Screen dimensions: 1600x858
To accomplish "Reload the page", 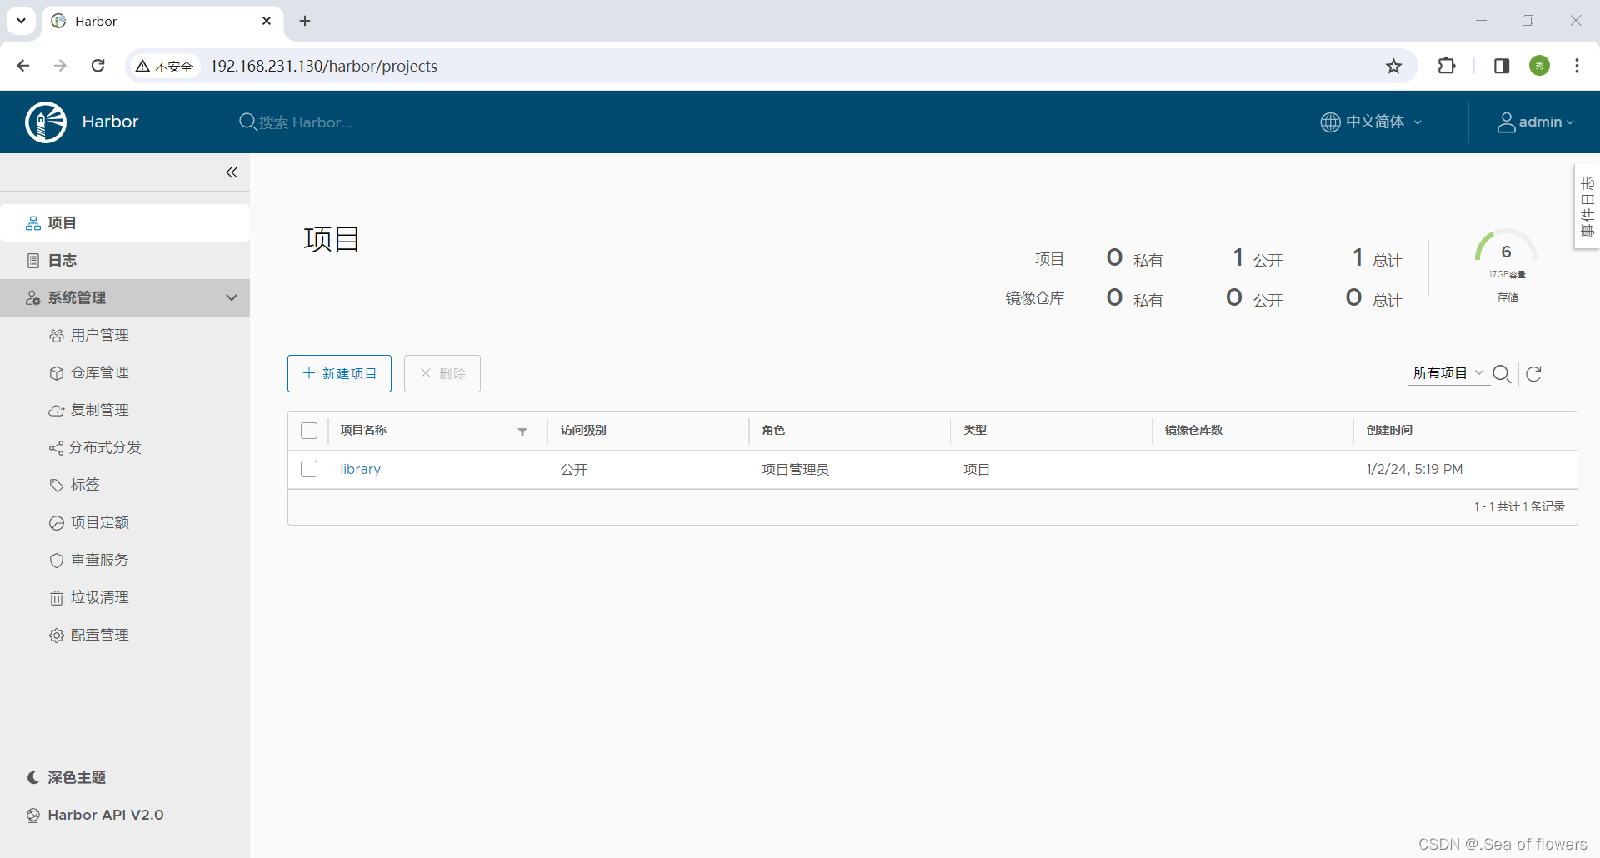I will click(x=97, y=66).
